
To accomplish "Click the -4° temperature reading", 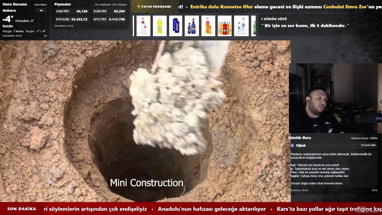I will point(8,19).
